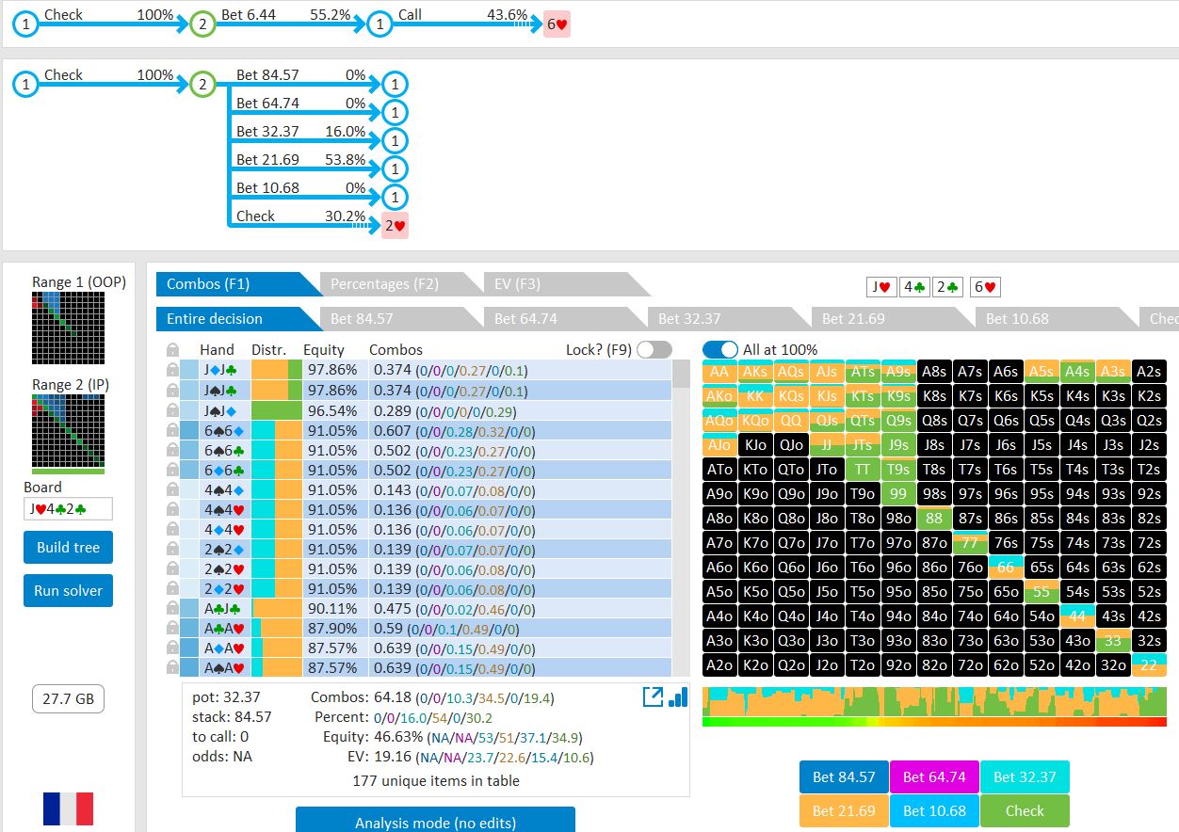Toggle the Lock? (F9) switch
This screenshot has width=1179, height=832.
(654, 349)
